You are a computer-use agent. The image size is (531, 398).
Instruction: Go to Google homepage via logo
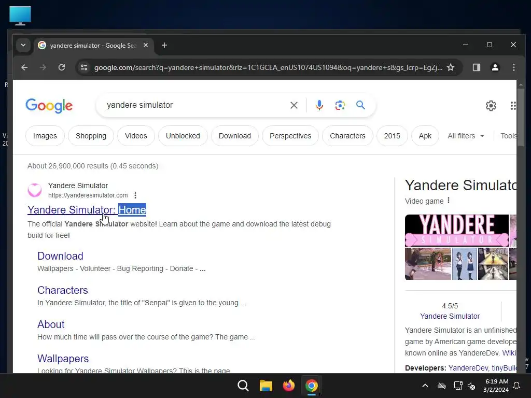coord(49,106)
